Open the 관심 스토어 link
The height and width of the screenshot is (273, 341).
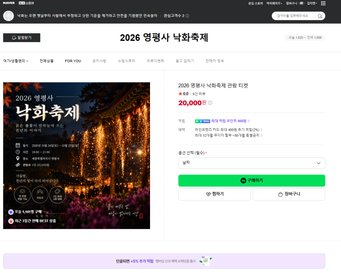(x=255, y=3)
